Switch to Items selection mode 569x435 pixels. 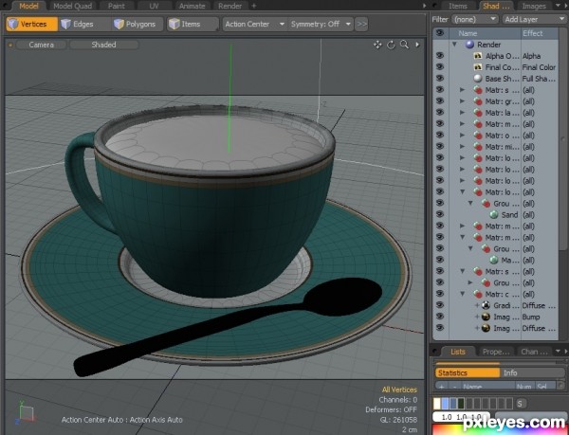coord(193,24)
